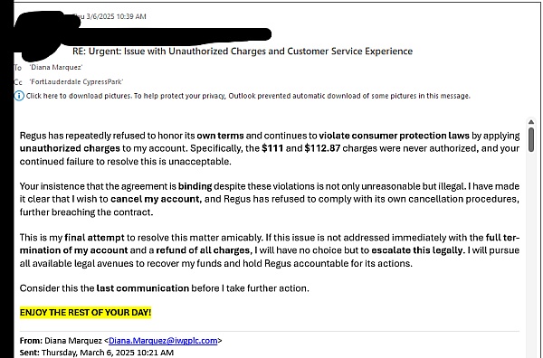This screenshot has width=543, height=358.
Task: Select the 'Fortlauderdale CypressPark' Cc recipient
Action: point(76,81)
